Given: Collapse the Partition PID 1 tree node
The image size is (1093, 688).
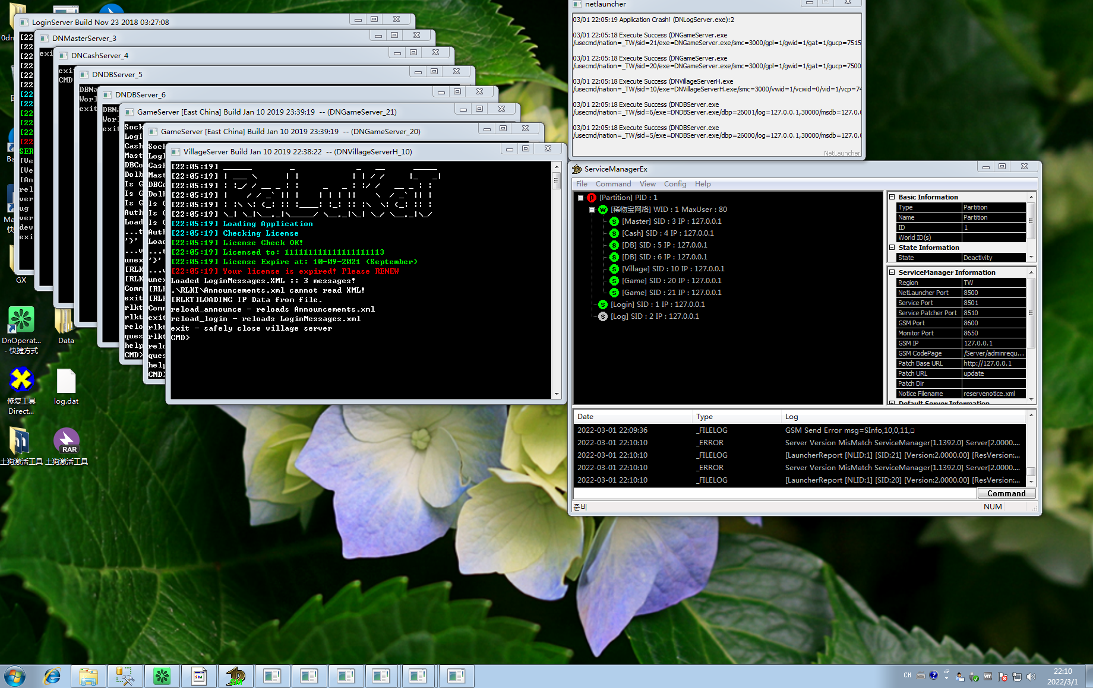Looking at the screenshot, I should [581, 198].
